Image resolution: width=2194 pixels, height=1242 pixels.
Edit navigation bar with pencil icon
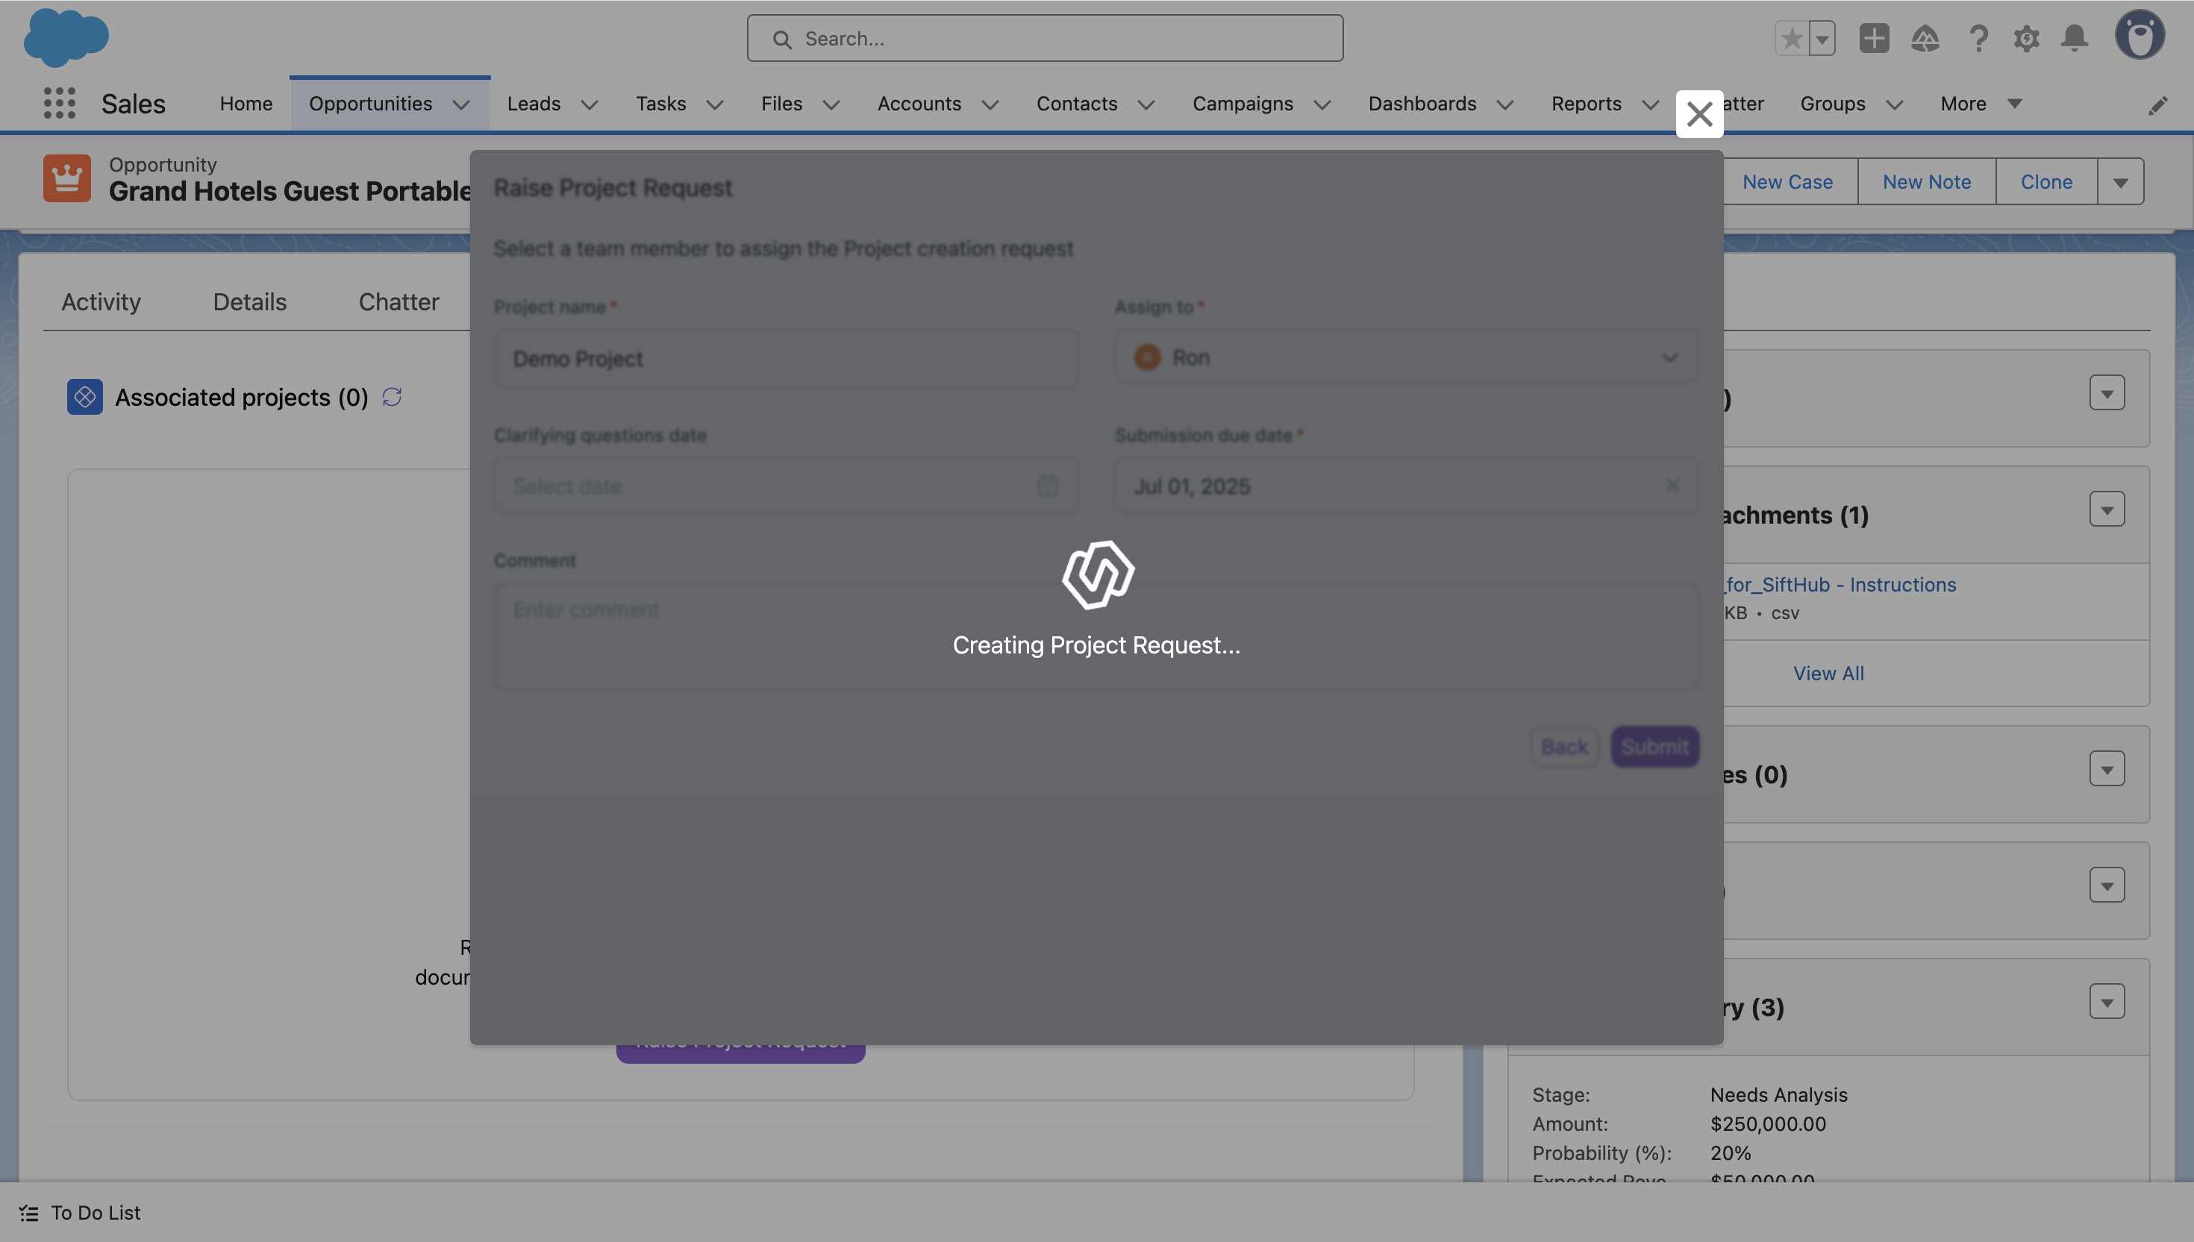click(x=2157, y=105)
